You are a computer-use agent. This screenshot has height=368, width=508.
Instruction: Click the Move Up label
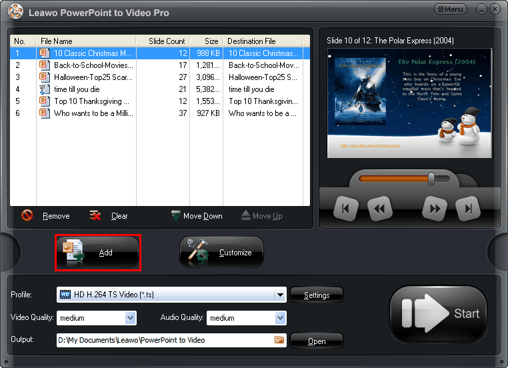point(267,216)
